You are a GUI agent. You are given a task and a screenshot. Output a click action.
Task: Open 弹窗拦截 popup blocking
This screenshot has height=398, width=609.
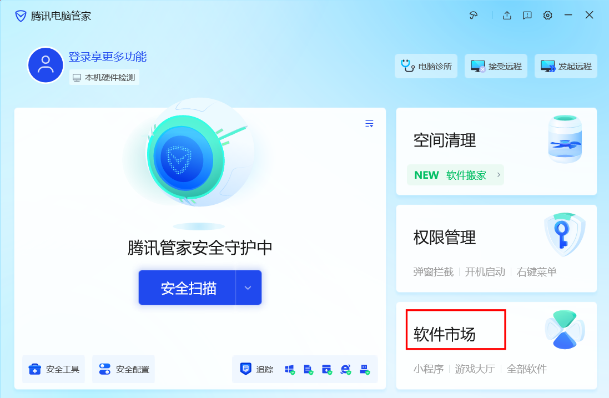434,272
